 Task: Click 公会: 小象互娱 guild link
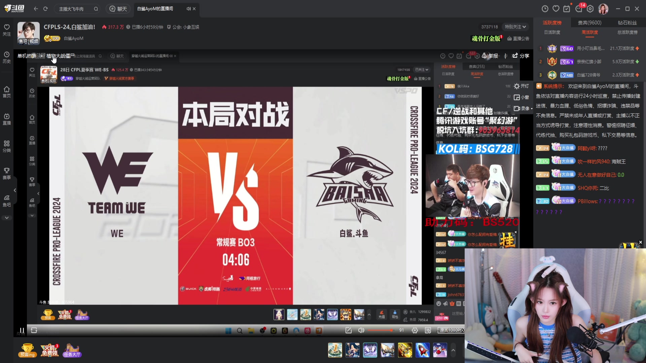click(183, 27)
